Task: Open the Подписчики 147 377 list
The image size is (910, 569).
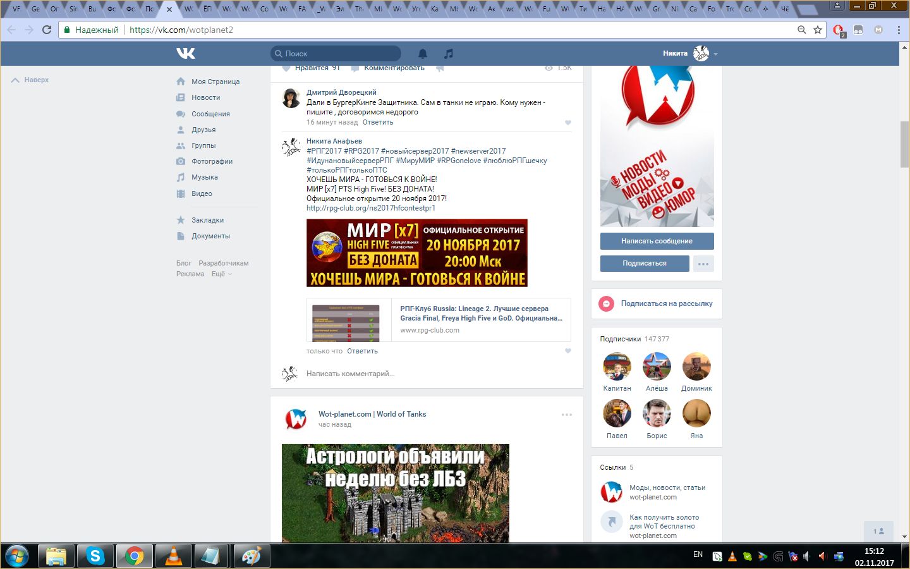Action: click(x=634, y=339)
